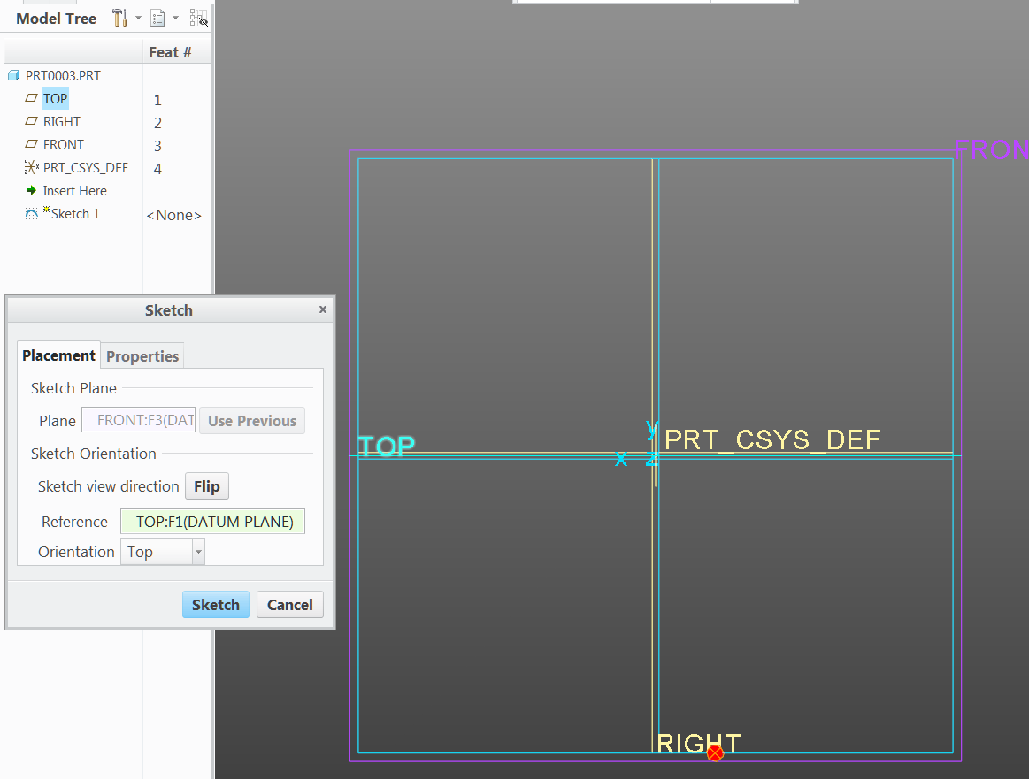Viewport: 1029px width, 779px height.
Task: Select Sketch 1 feature in tree
Action: point(75,214)
